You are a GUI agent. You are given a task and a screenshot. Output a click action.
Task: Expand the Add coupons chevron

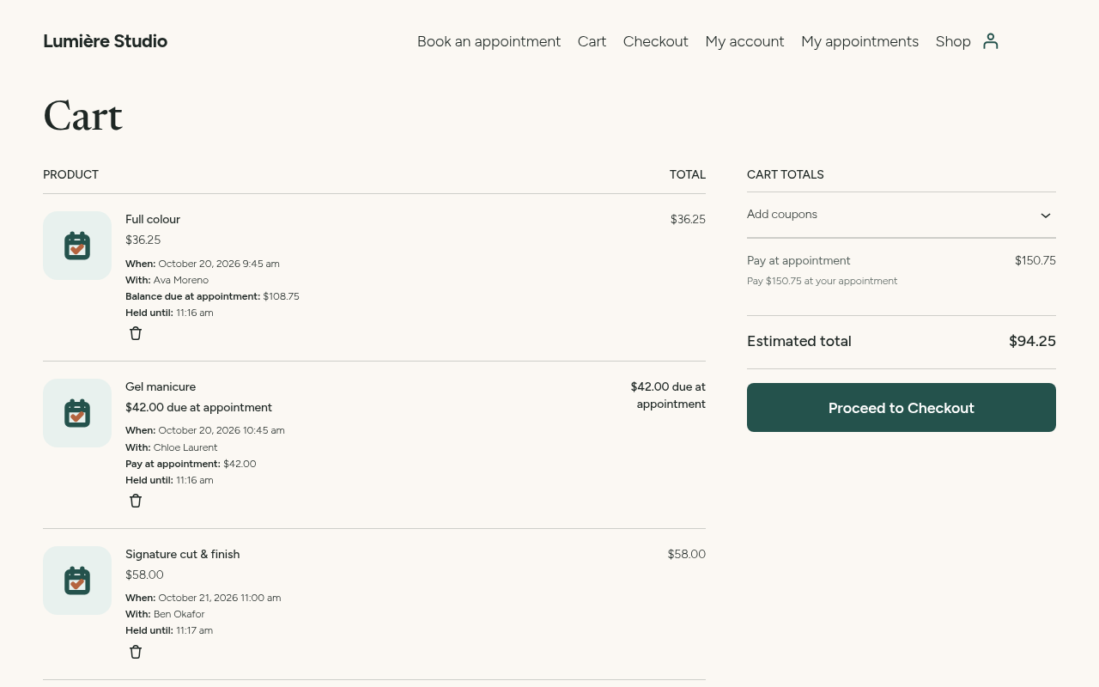coord(1046,215)
